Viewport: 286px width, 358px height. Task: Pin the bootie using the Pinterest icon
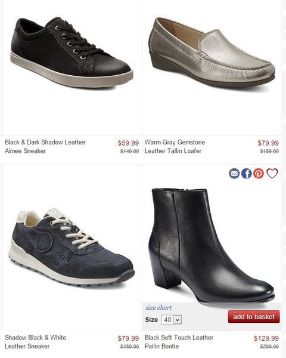[259, 174]
